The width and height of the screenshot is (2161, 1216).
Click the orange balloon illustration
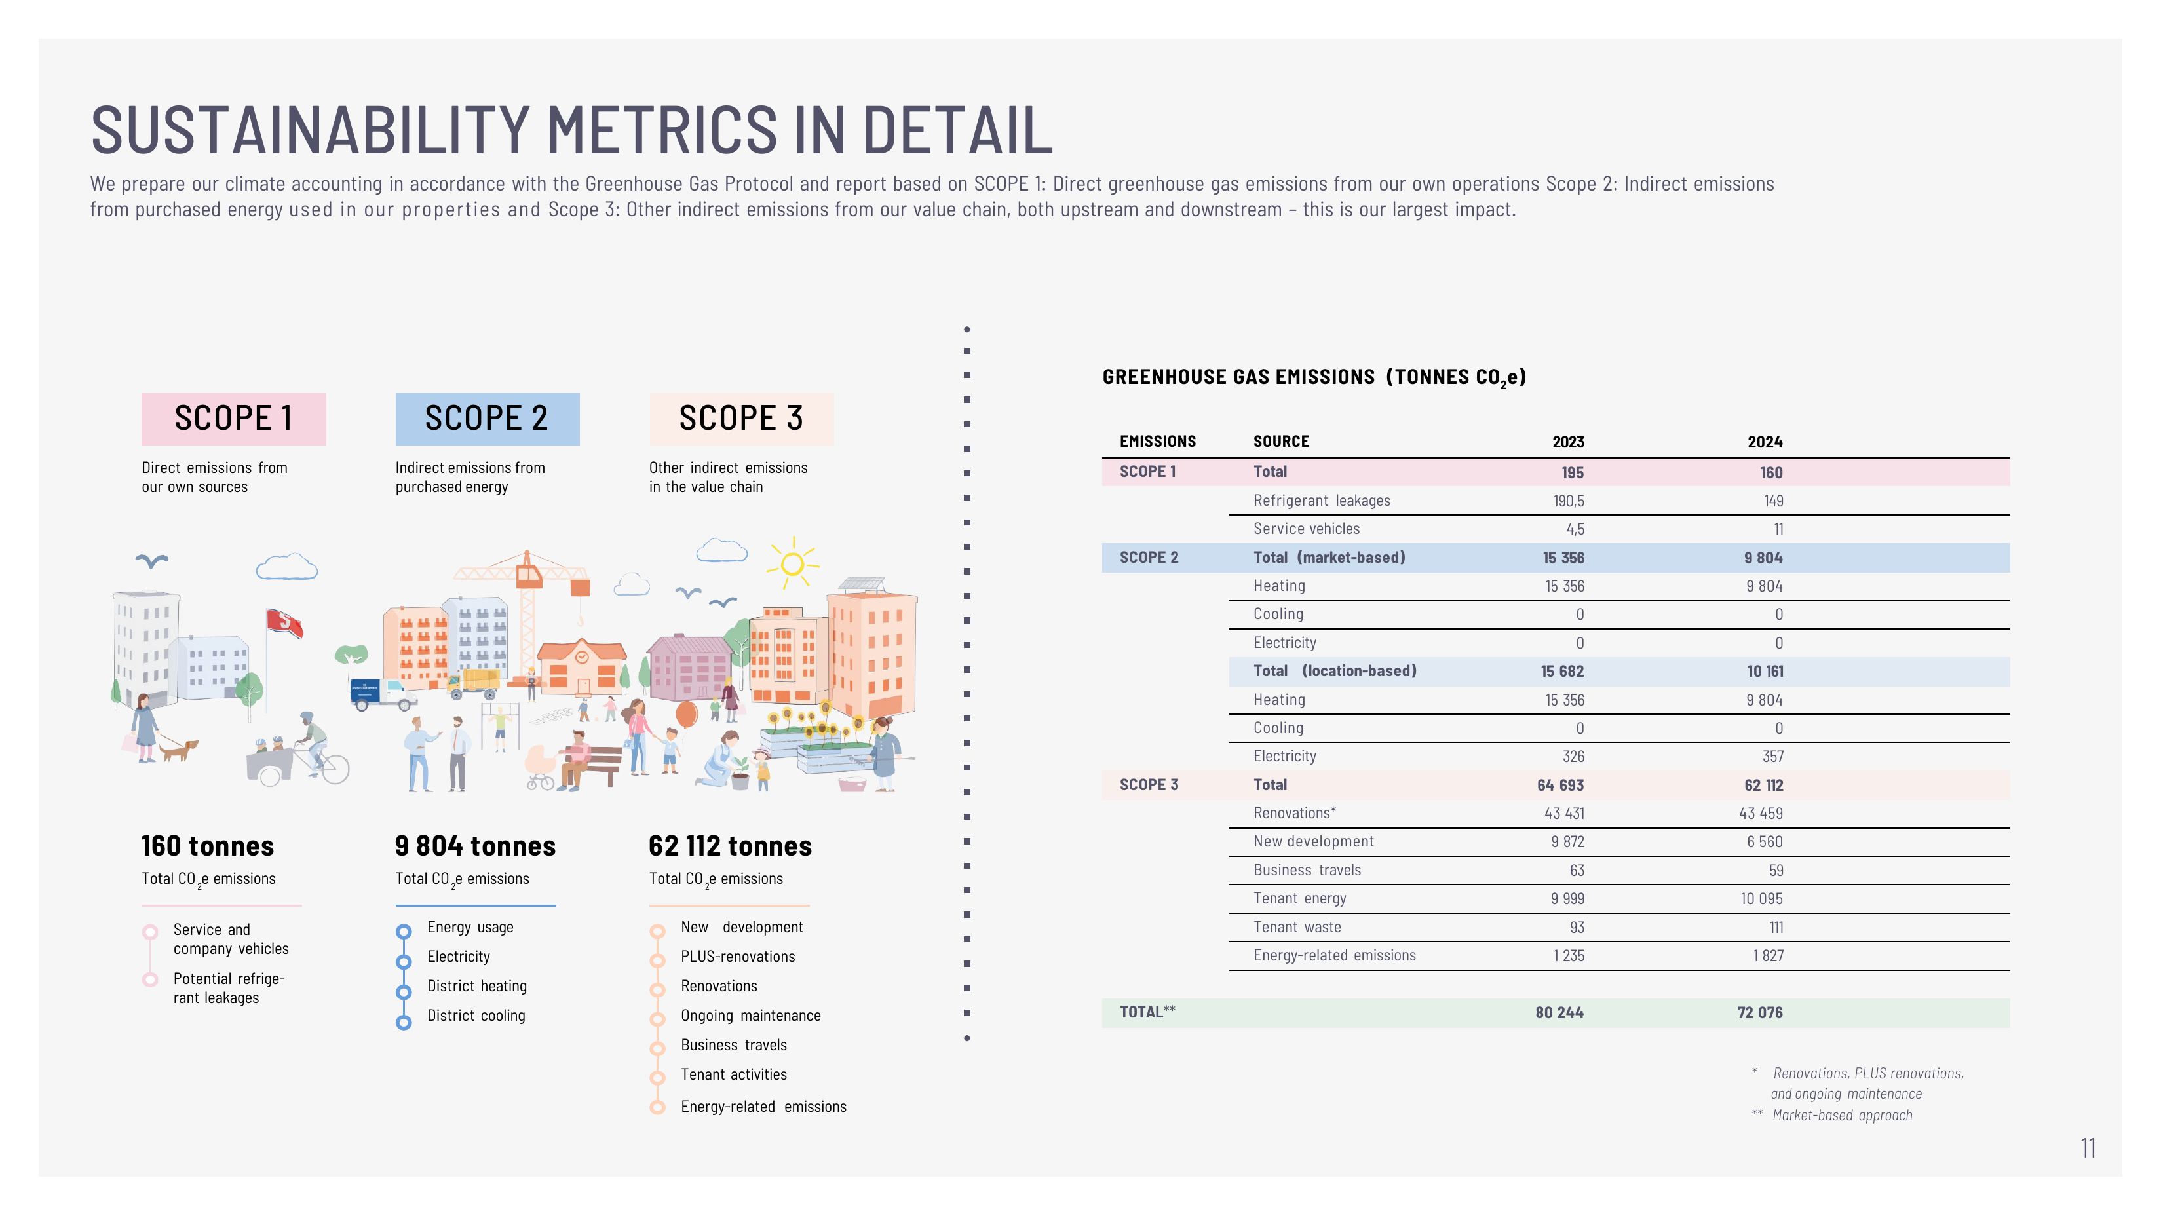tap(686, 715)
